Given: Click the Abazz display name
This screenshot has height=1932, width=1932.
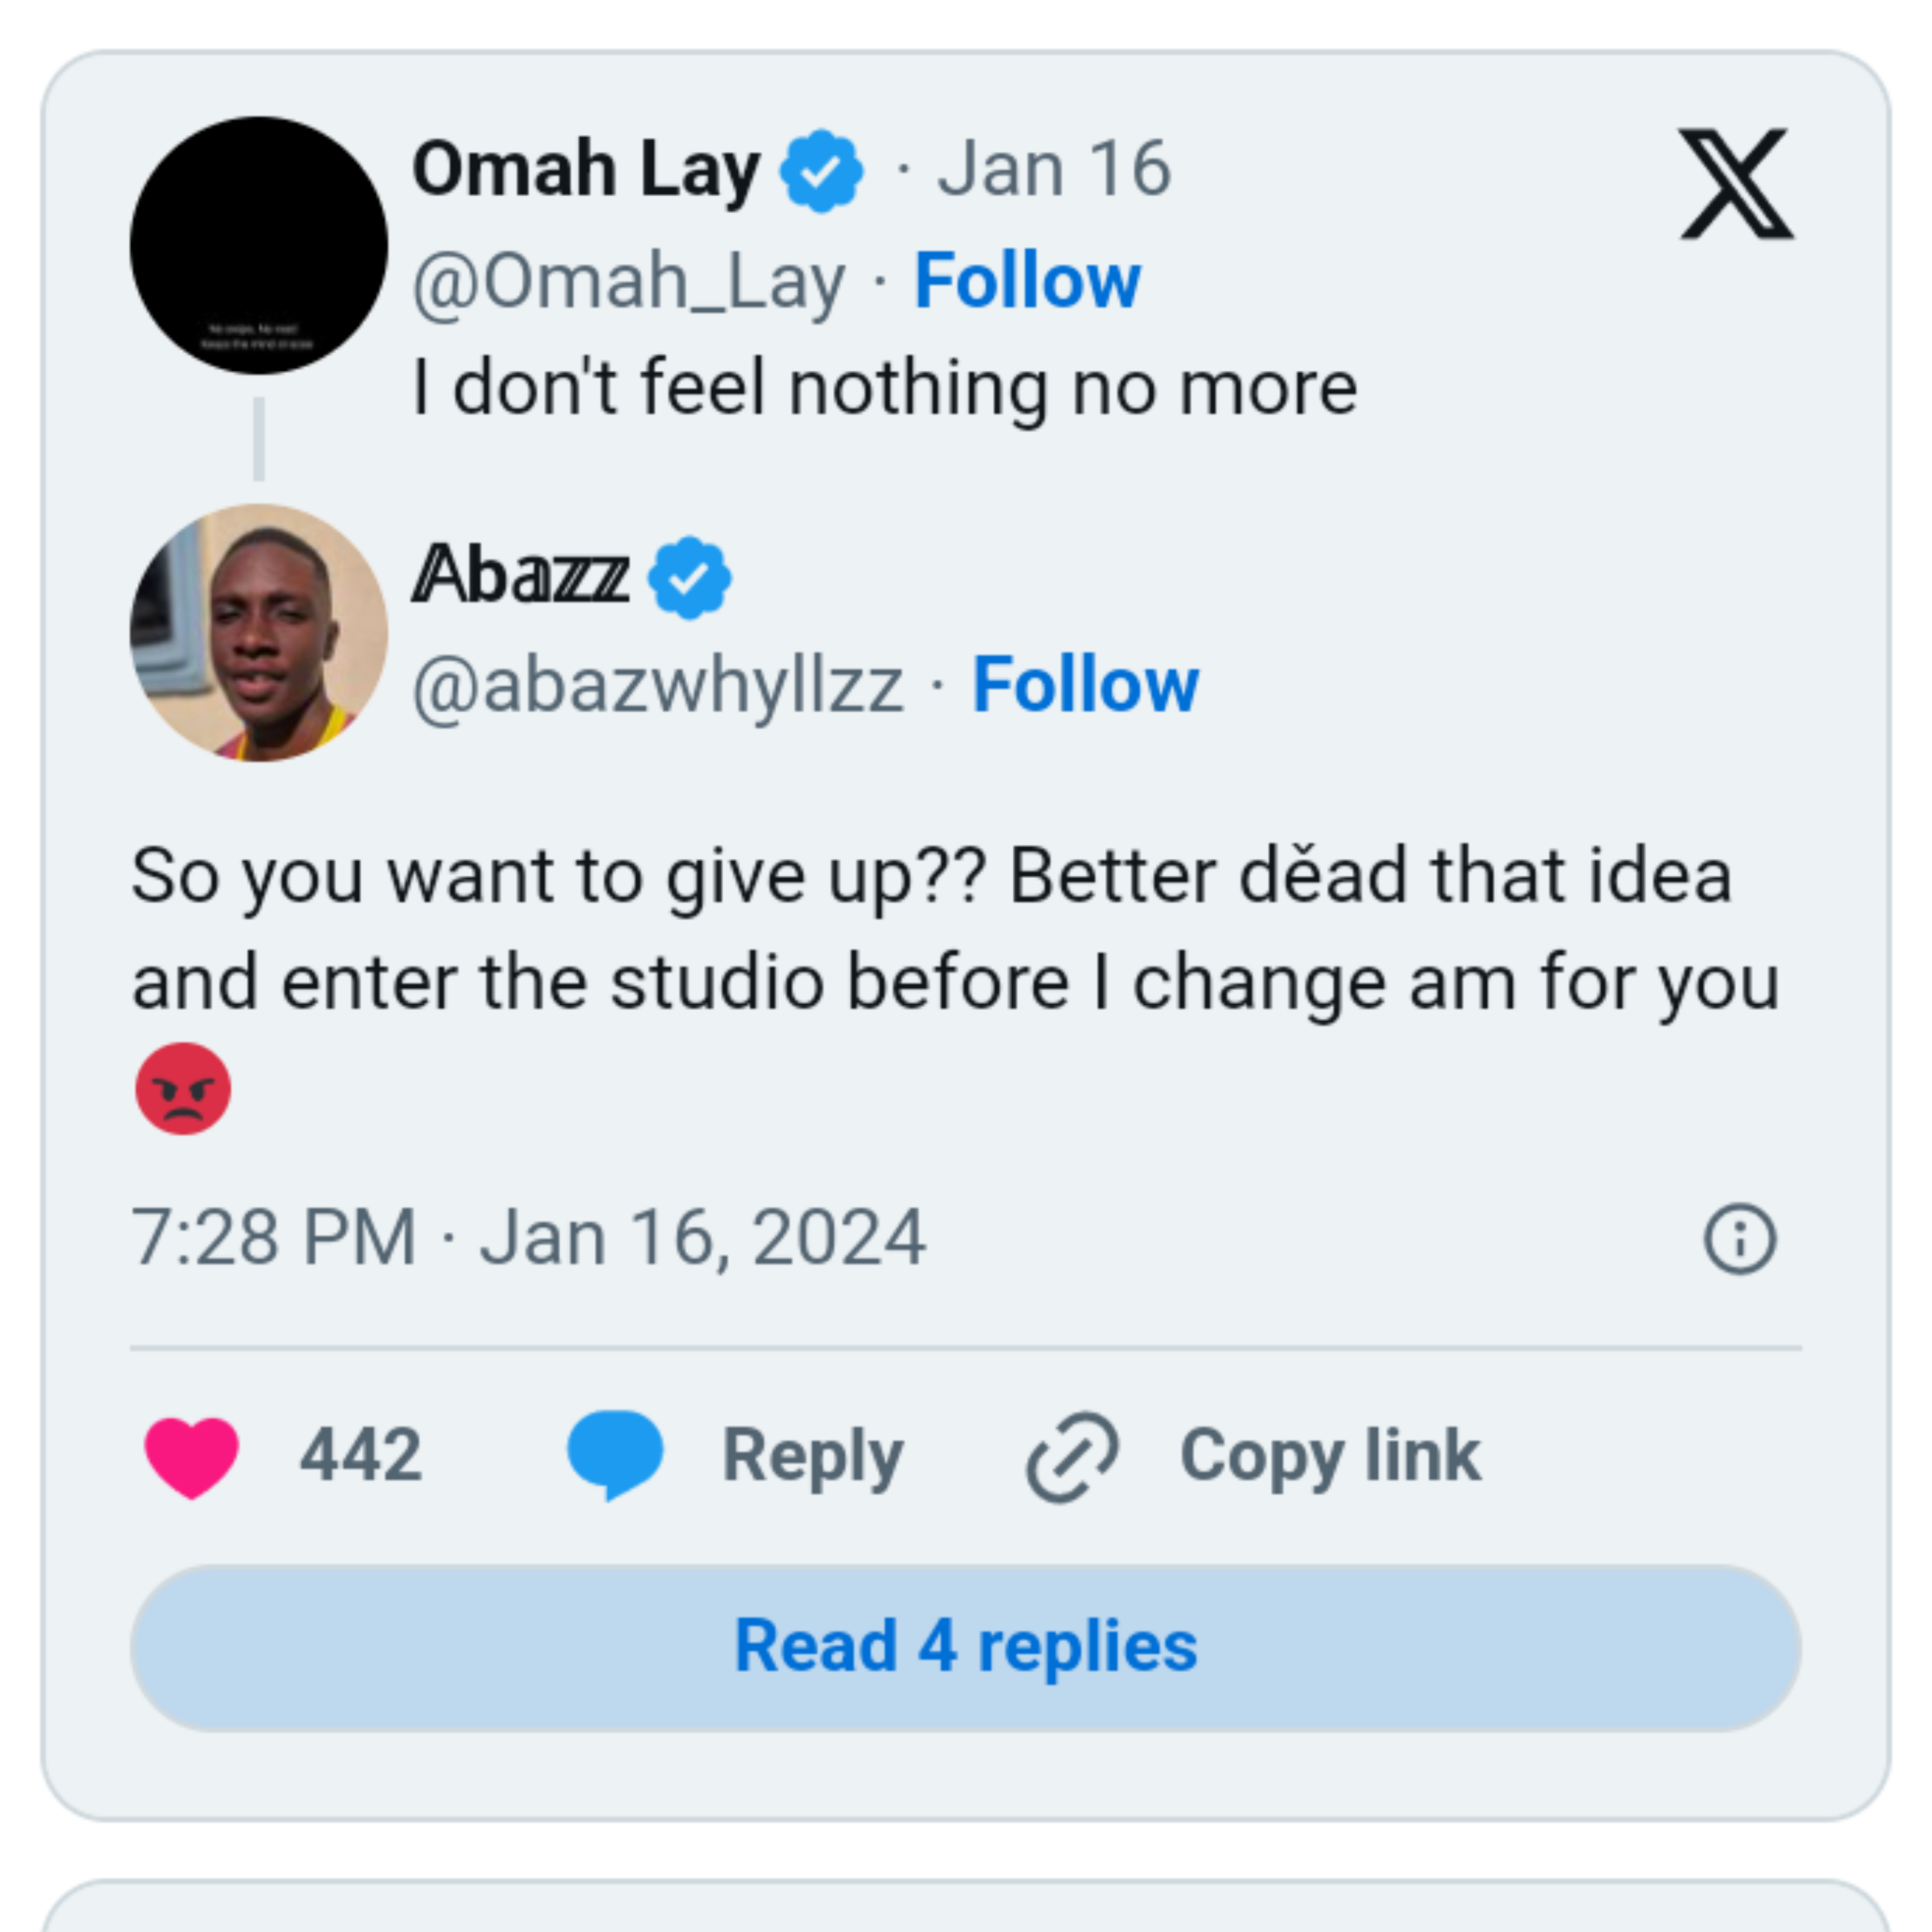Looking at the screenshot, I should coord(521,576).
